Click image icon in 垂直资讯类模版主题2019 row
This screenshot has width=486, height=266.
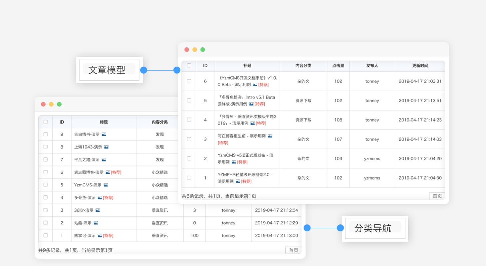[x=253, y=123]
